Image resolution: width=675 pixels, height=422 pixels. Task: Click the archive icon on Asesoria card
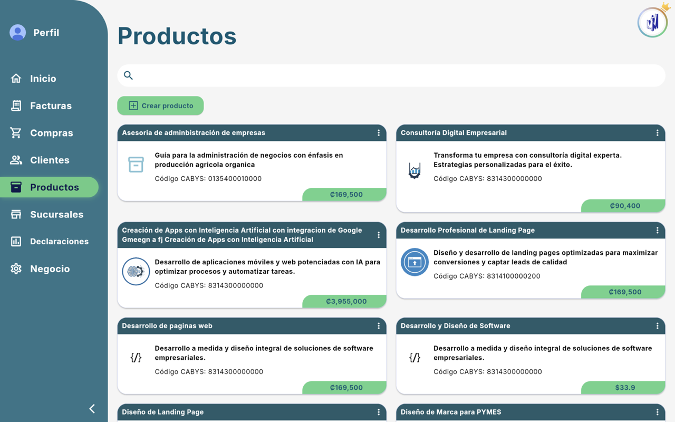point(136,165)
